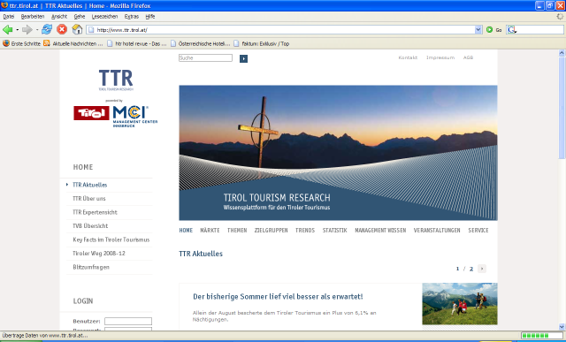Open the Lesezeichen menu
This screenshot has height=342, width=566.
point(104,17)
